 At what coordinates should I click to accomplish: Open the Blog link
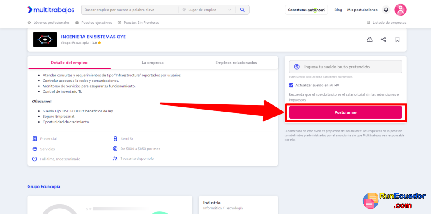click(x=338, y=10)
